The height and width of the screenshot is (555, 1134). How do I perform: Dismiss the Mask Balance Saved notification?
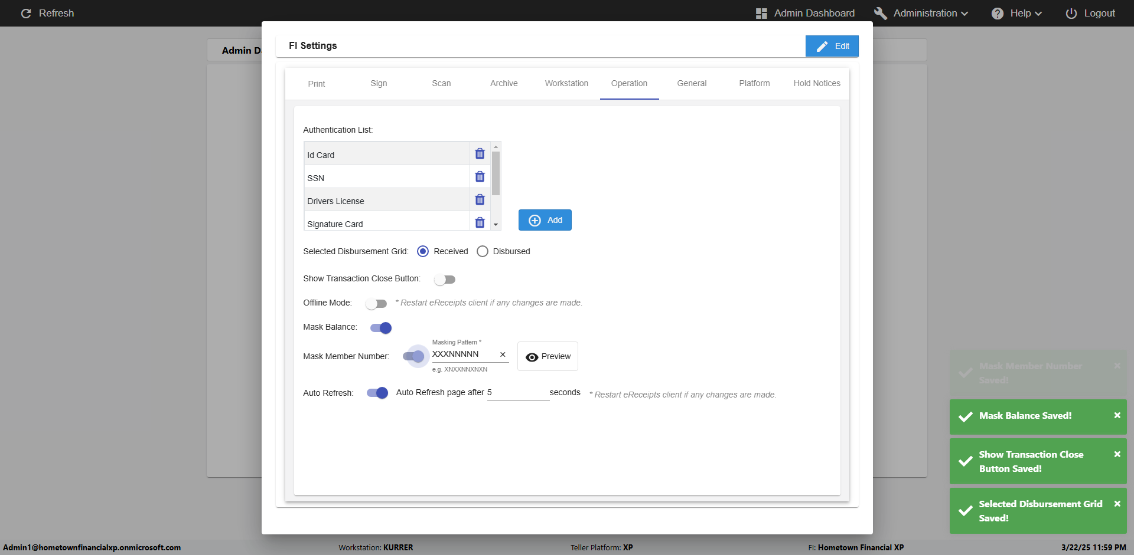click(1117, 415)
